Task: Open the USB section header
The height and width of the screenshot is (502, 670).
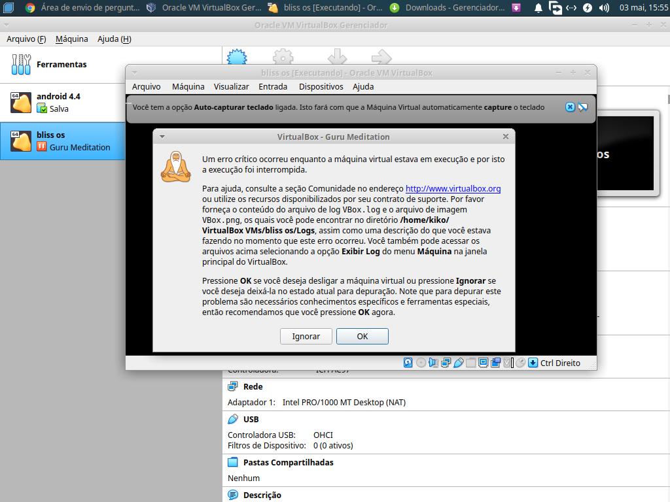Action: point(251,419)
